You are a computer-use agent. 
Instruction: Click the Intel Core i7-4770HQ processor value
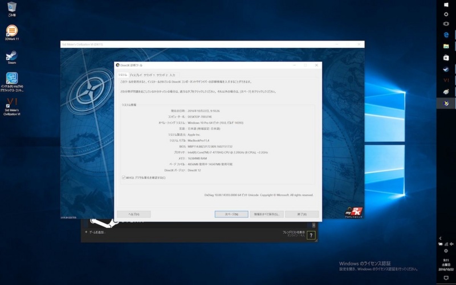coord(227,152)
